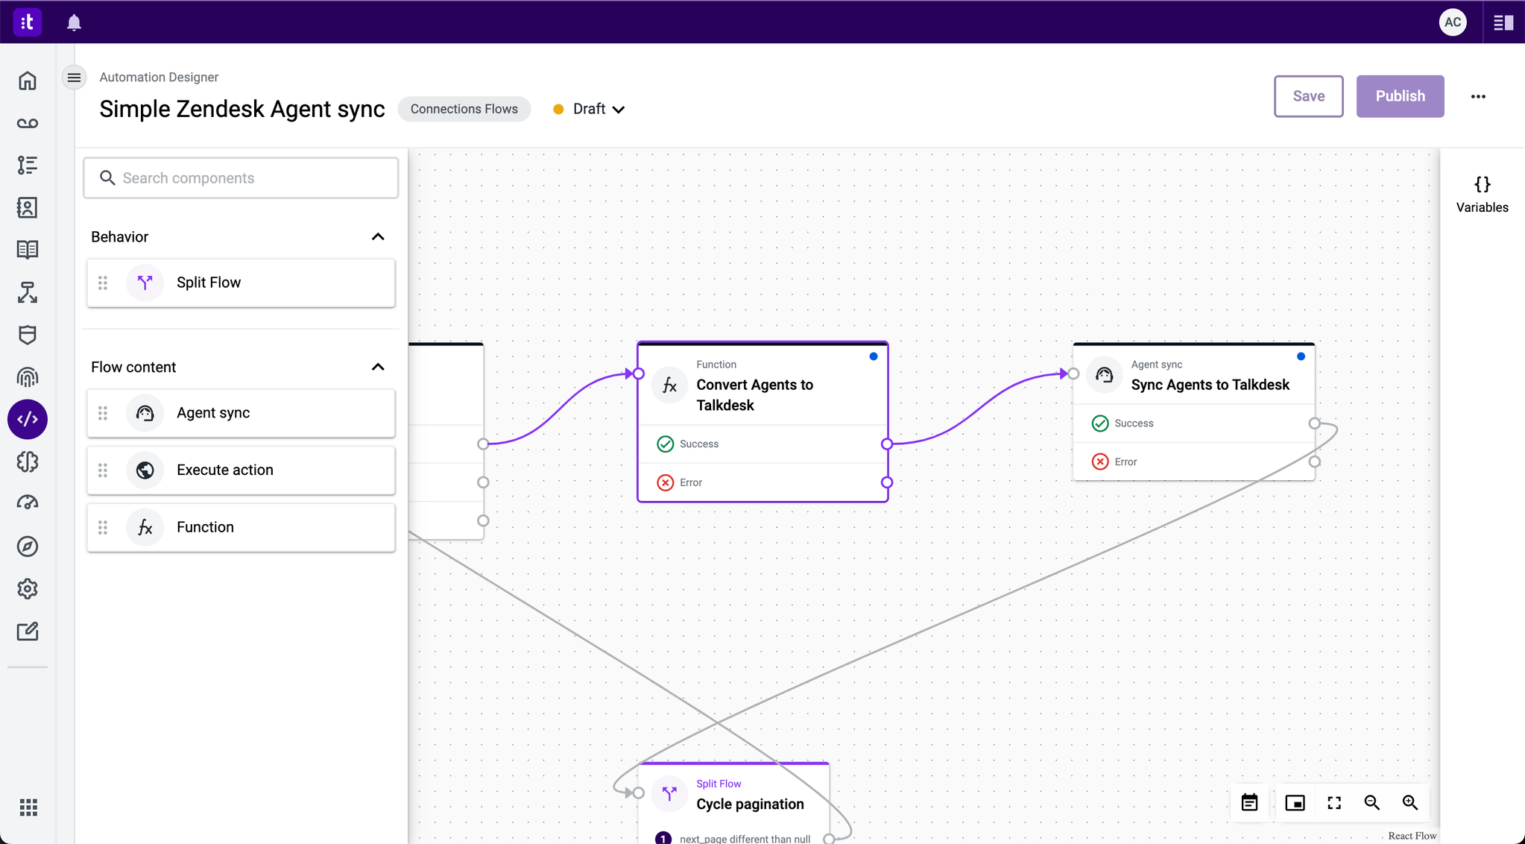Click the 'next_page different than null' condition
This screenshot has width=1525, height=844.
pyautogui.click(x=745, y=839)
